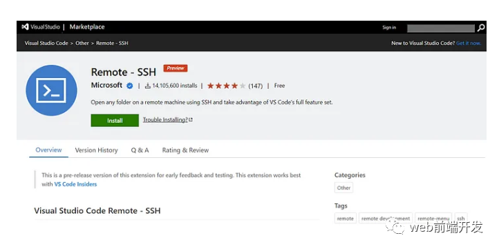Open the Version History tab
The width and height of the screenshot is (499, 249).
click(x=97, y=150)
